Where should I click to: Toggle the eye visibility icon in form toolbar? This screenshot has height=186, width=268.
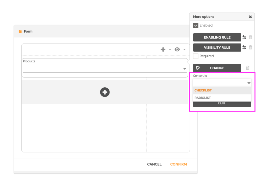[177, 50]
